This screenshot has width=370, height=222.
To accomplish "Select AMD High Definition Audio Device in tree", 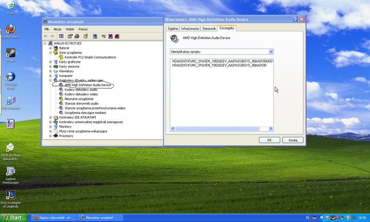I will coord(87,85).
